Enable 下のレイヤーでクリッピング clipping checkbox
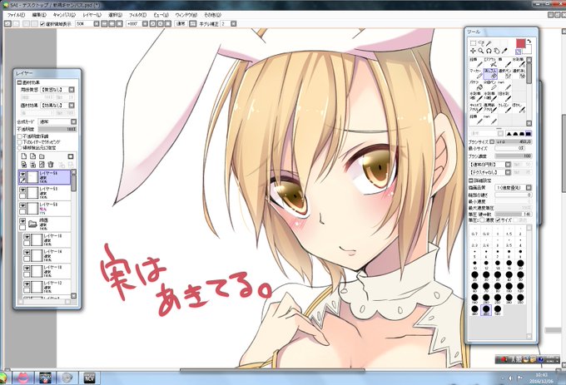Screen dimensions: 566x385 pos(20,142)
